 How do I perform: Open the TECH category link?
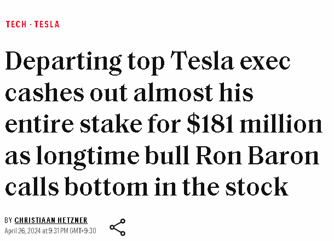coord(16,24)
